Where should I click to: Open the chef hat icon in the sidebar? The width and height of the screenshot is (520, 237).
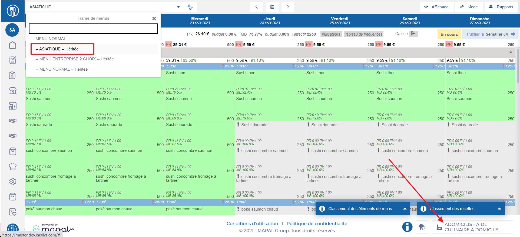point(13,166)
